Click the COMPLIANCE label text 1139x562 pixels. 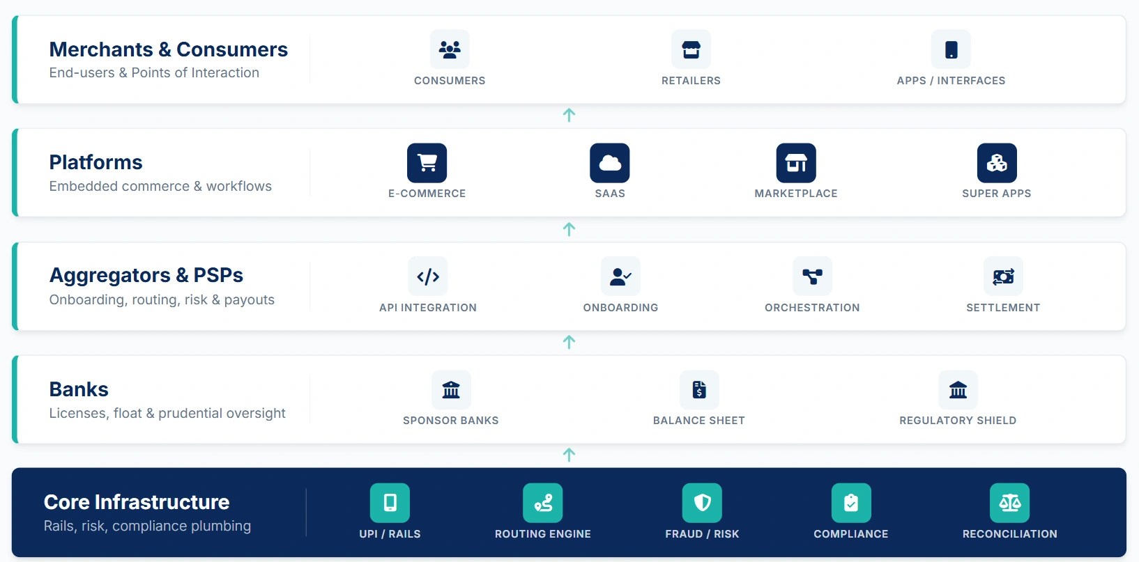[851, 534]
